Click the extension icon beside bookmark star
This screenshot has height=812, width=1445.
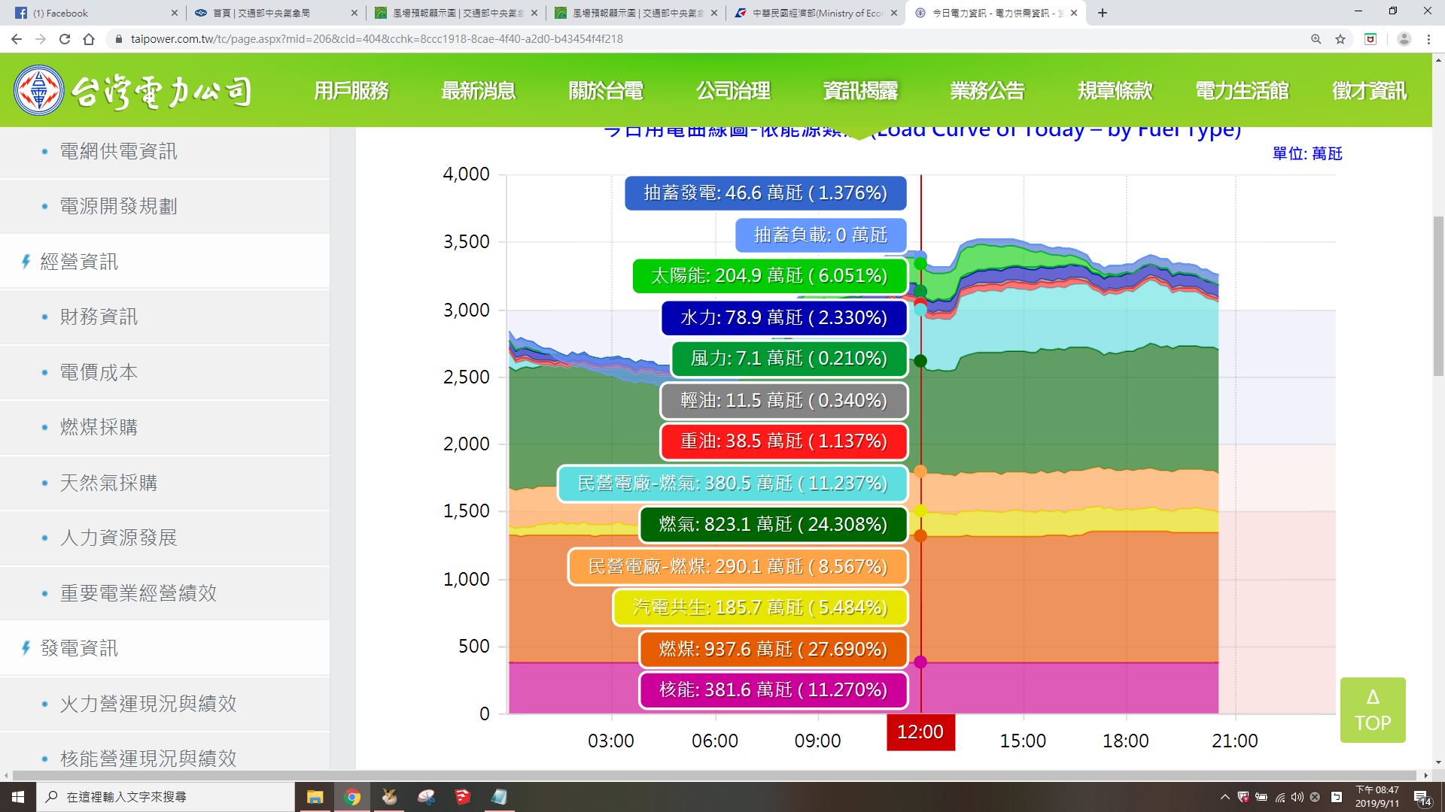[1370, 39]
